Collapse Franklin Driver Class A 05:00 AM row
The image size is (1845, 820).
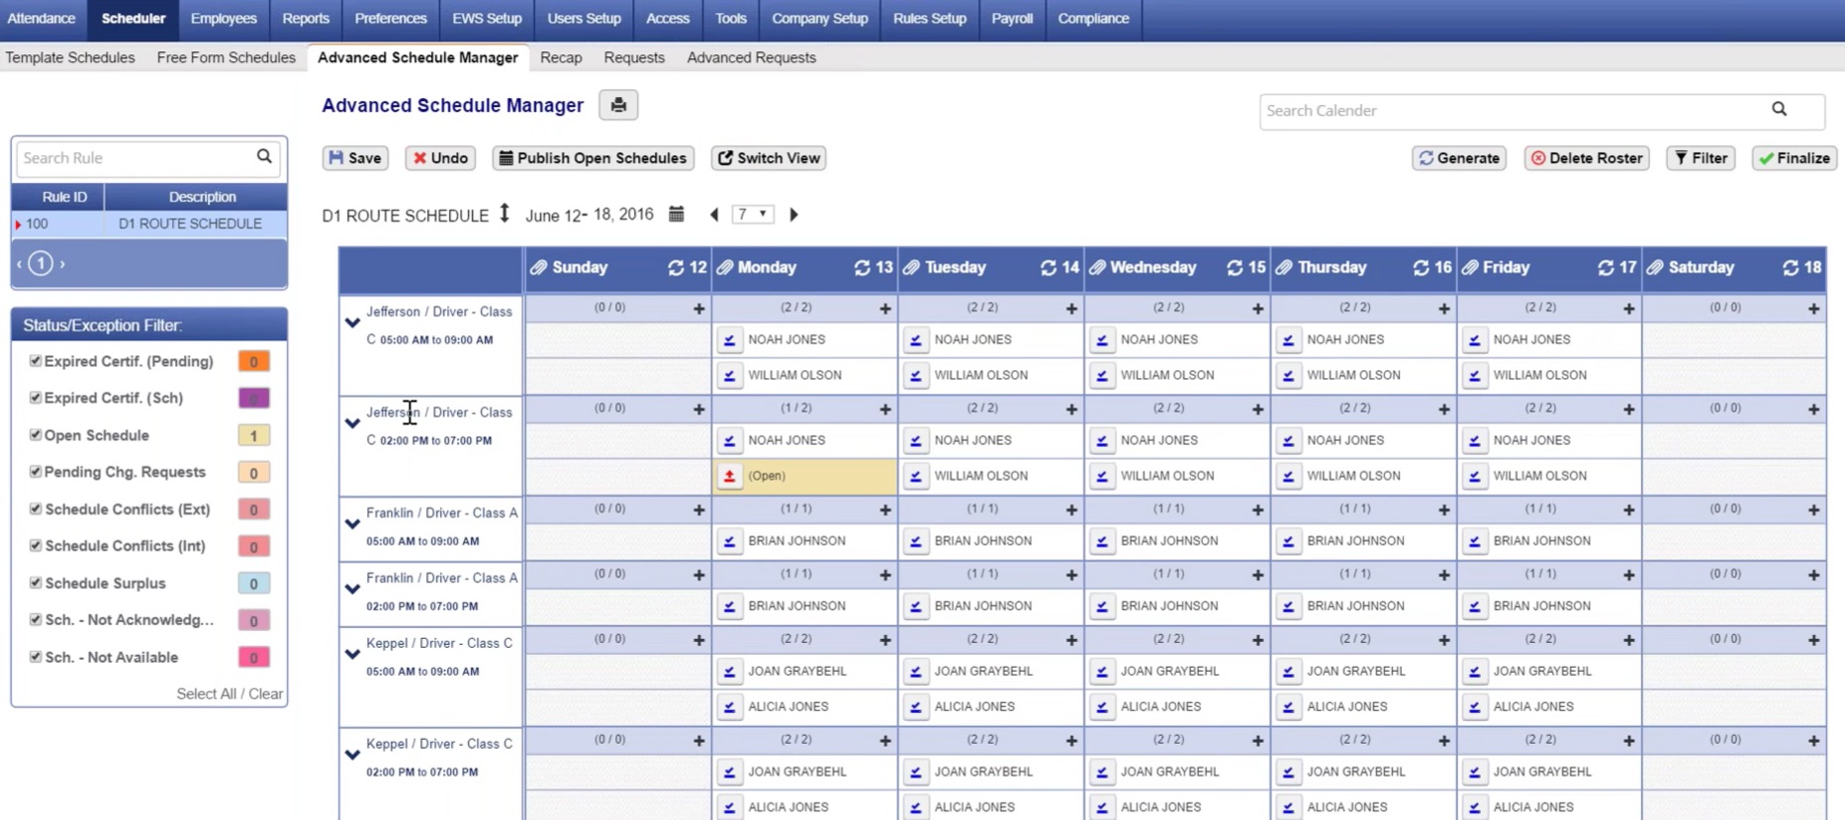[352, 524]
